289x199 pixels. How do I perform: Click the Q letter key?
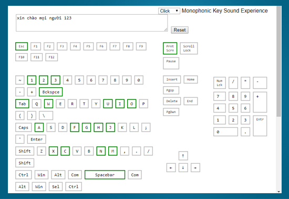(x=36, y=104)
